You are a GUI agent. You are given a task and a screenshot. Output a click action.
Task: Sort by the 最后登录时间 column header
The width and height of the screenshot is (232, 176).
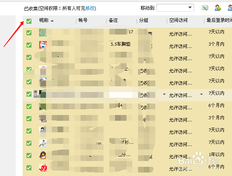coord(219,20)
